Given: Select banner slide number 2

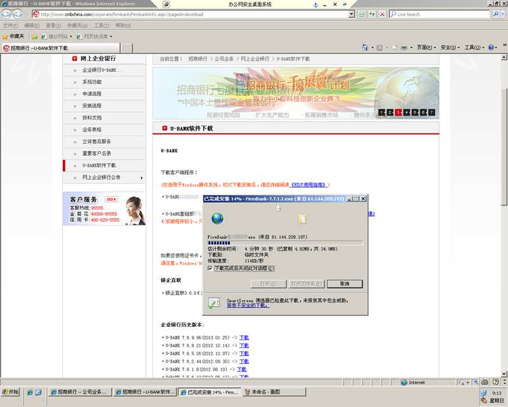Looking at the screenshot, I should 390,113.
